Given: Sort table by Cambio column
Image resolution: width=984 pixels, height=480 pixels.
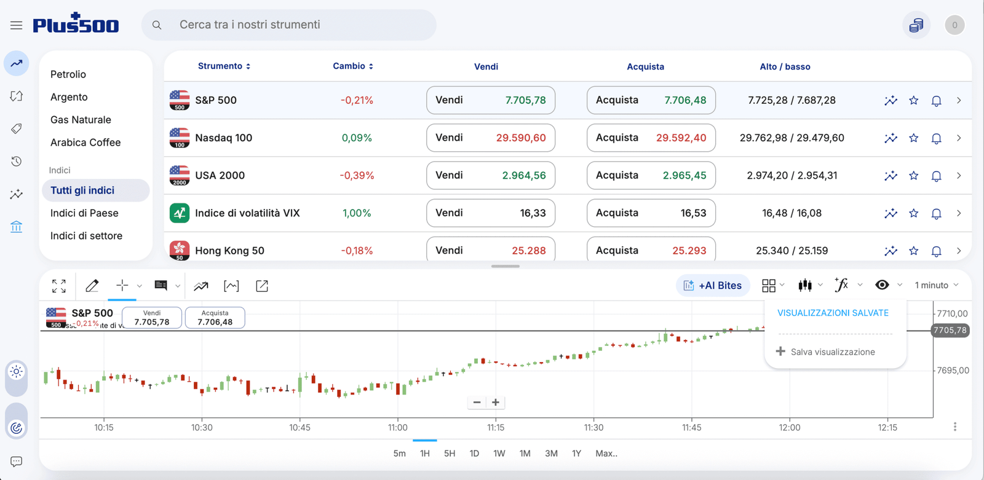Looking at the screenshot, I should [x=353, y=66].
